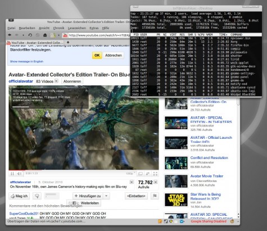Screen dimensions: 267x231
Task: Open the Star Wars 3D video thumbnail
Action: pyautogui.click(x=176, y=200)
